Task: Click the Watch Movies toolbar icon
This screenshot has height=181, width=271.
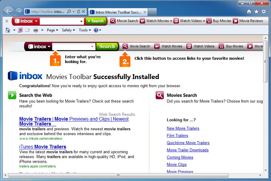Action: [x=142, y=21]
